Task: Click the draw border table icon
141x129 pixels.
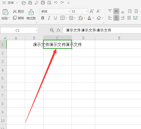Action: [71, 18]
